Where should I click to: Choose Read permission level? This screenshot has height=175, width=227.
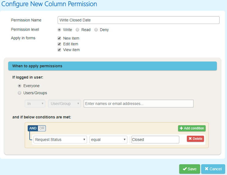tap(78, 30)
